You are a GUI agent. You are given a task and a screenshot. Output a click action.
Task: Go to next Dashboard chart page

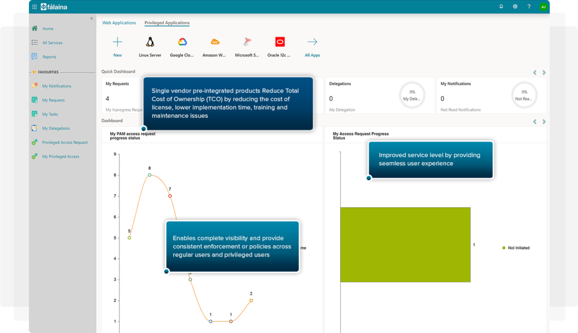(544, 122)
